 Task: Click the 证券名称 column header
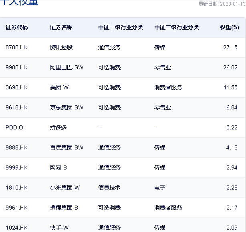61,28
